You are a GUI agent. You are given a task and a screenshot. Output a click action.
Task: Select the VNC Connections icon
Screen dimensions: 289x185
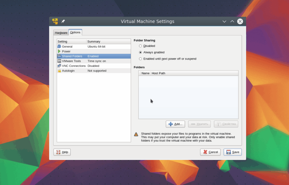tap(59, 66)
